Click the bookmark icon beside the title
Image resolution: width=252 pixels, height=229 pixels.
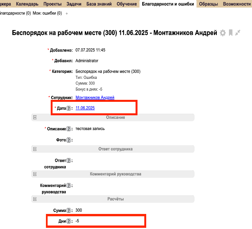231,33
